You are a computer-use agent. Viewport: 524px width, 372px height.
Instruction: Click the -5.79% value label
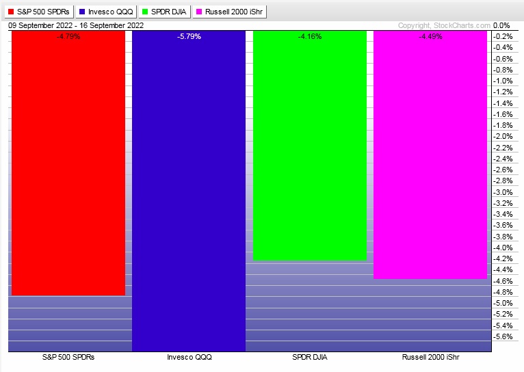[x=189, y=36]
